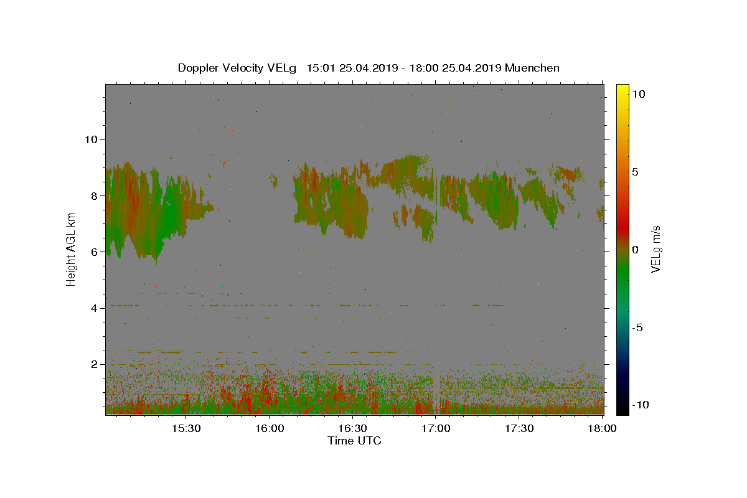Click the plot title text 'Doppler Velocity VELg'

point(237,68)
